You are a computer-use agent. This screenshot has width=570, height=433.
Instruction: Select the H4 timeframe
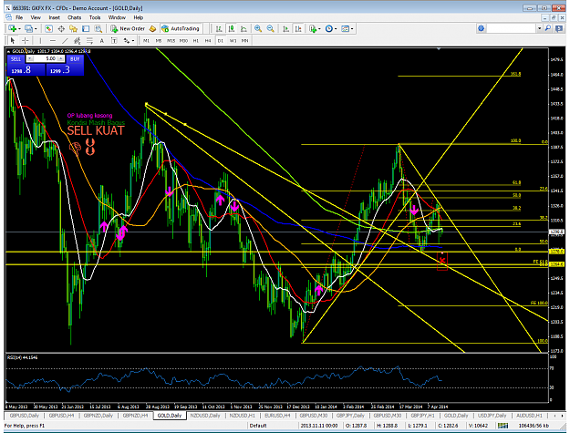pos(208,41)
